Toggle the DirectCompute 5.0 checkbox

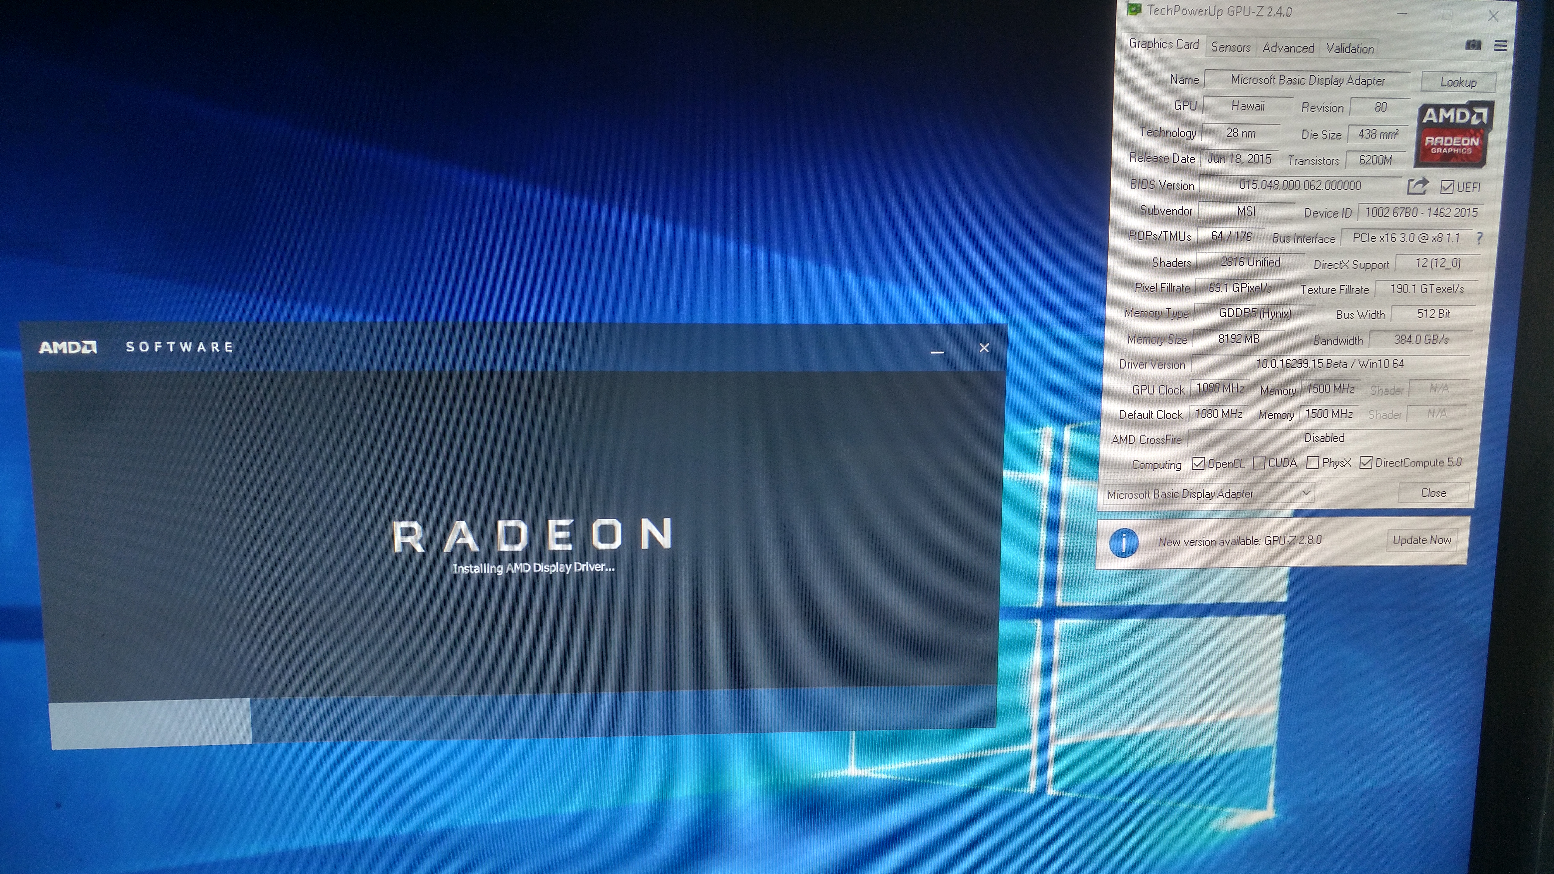(1366, 463)
